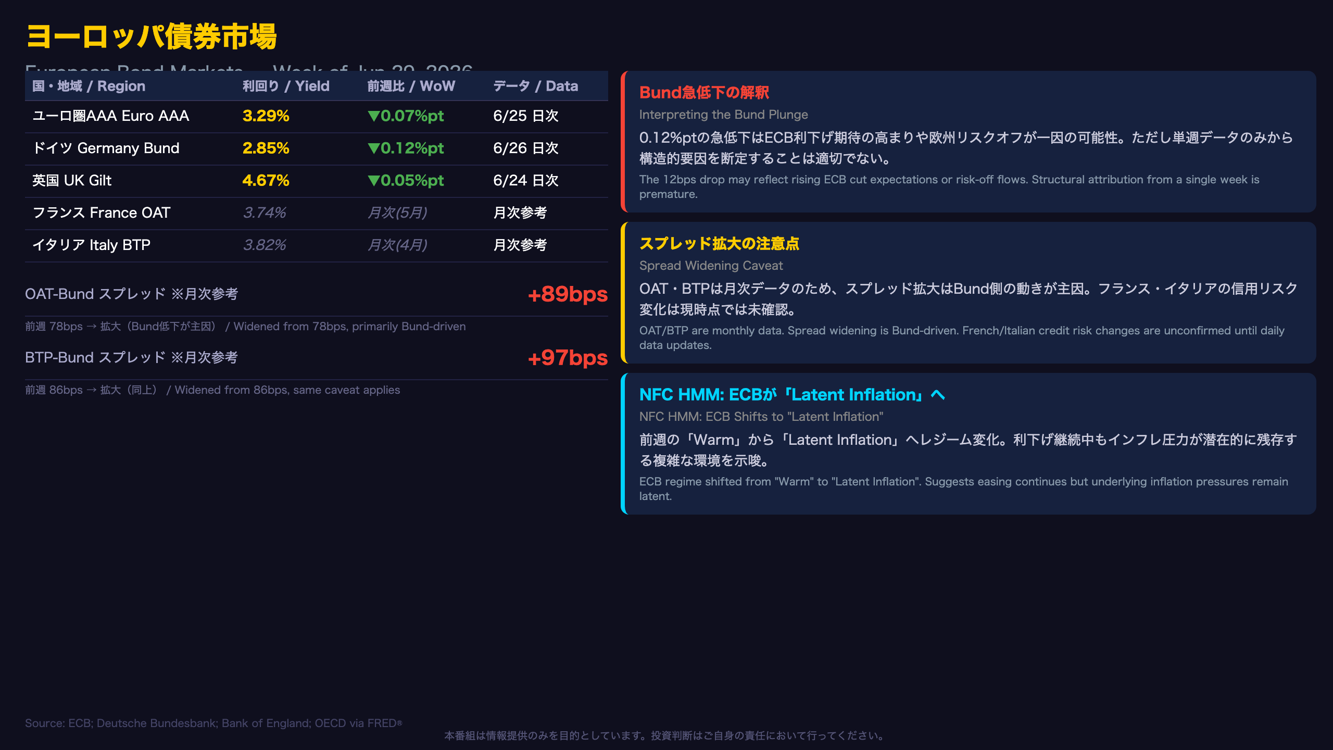
Task: Click the データ / Data column header
Action: [535, 86]
